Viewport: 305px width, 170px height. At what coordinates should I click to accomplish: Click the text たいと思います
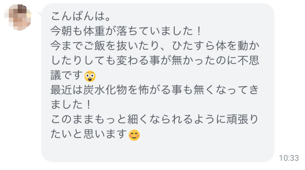pyautogui.click(x=89, y=134)
